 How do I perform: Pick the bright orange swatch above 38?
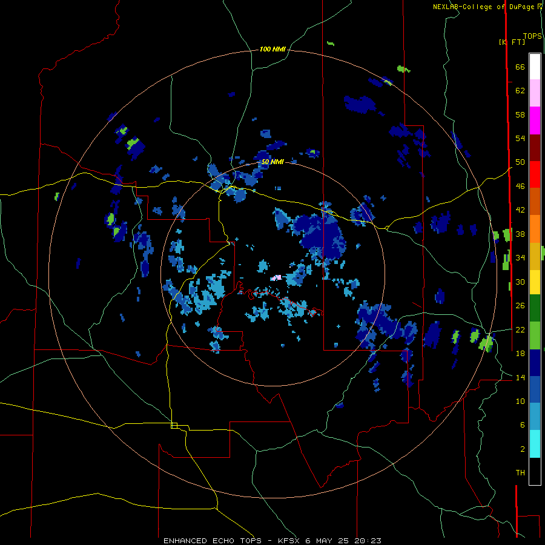535,228
